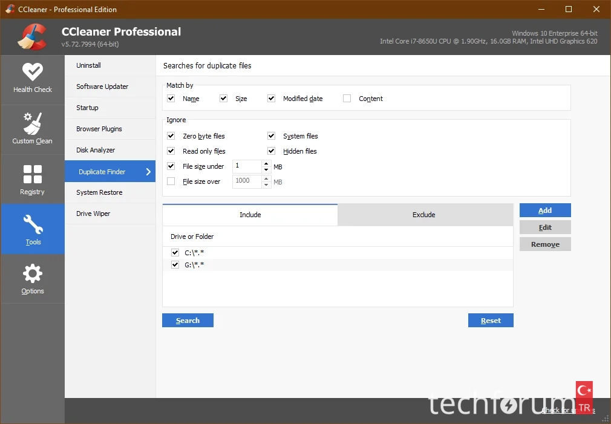Screen dimensions: 611x424
Task: Open Browser Plugins tool
Action: [110, 129]
